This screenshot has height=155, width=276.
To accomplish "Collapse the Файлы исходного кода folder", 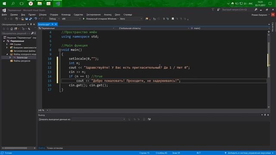I will [7, 54].
